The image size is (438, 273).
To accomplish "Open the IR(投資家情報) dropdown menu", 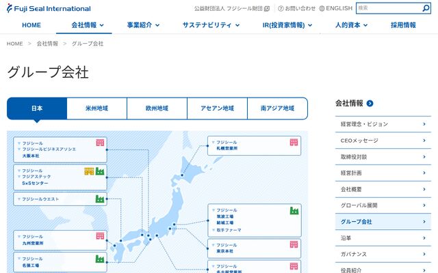I will tap(287, 25).
